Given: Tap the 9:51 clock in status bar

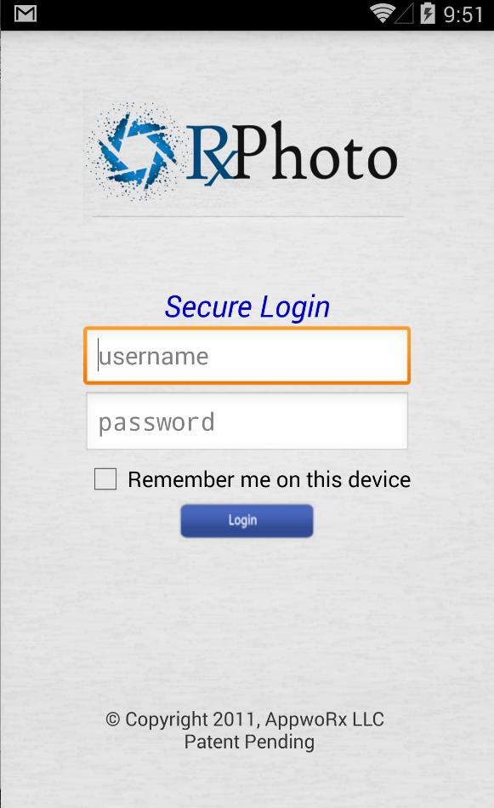Looking at the screenshot, I should 463,14.
